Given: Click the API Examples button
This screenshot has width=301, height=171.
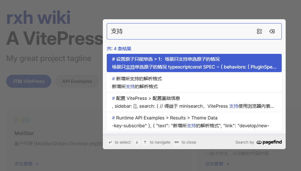Looking at the screenshot, I should pos(77,81).
